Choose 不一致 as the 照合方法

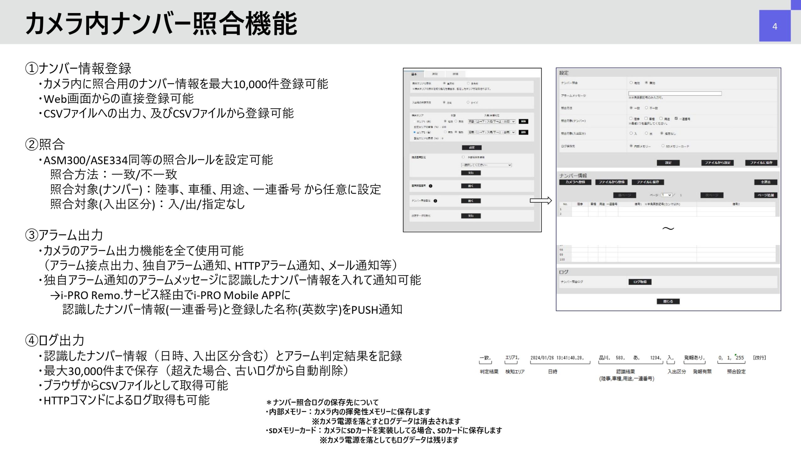(646, 108)
